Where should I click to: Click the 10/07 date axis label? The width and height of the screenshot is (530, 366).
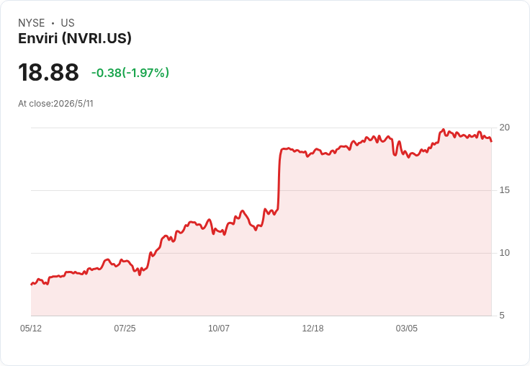[x=219, y=328]
